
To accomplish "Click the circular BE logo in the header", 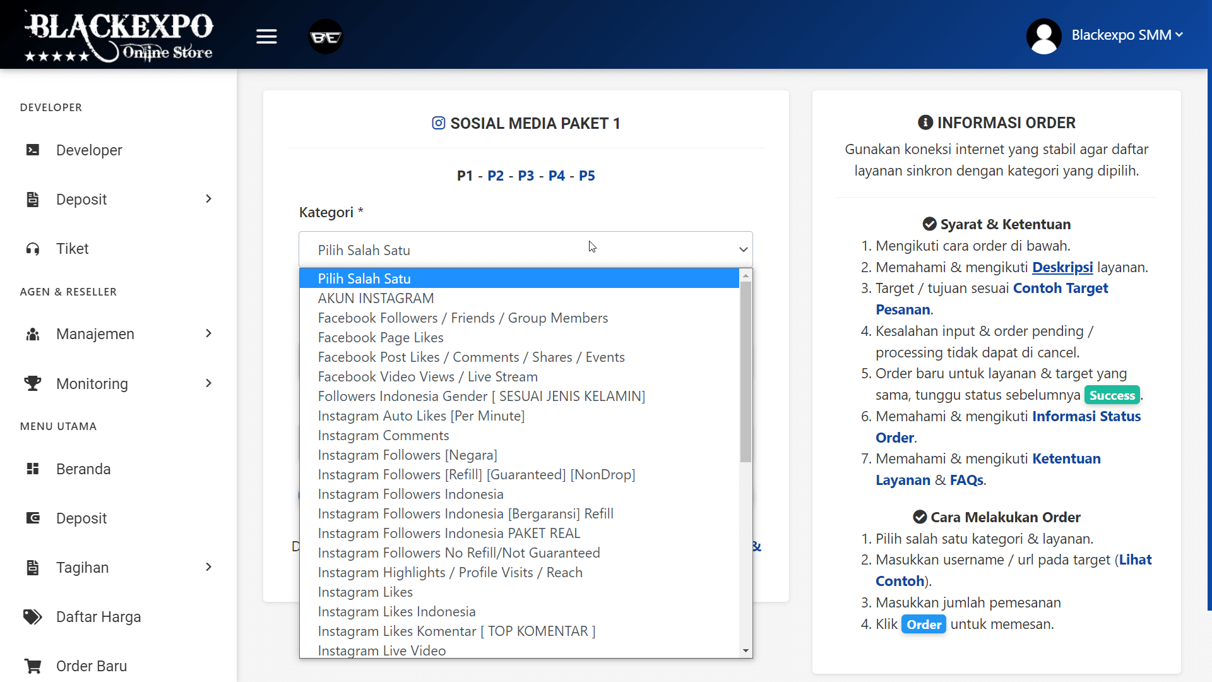I will (325, 36).
